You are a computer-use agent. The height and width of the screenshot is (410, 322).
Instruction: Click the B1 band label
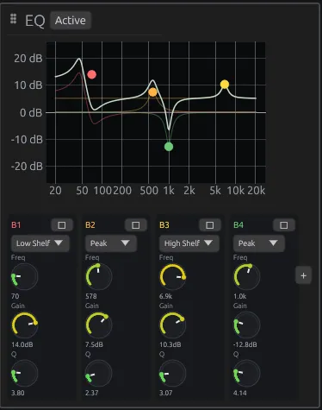coord(16,225)
